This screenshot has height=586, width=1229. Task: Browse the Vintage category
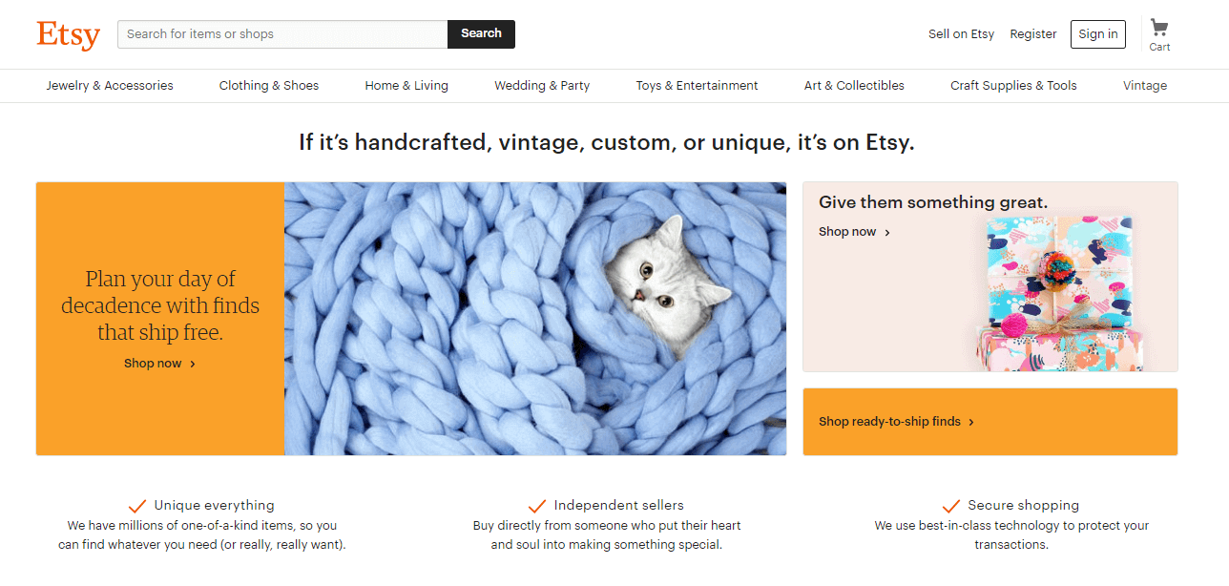1145,86
